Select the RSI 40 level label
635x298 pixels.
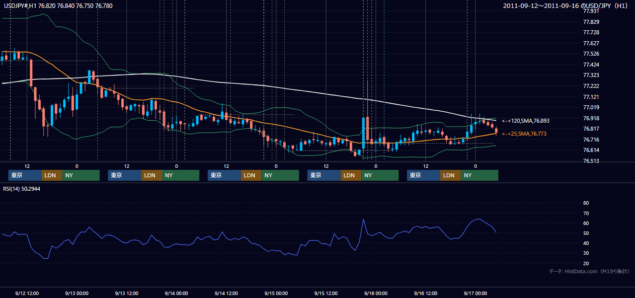coord(586,243)
